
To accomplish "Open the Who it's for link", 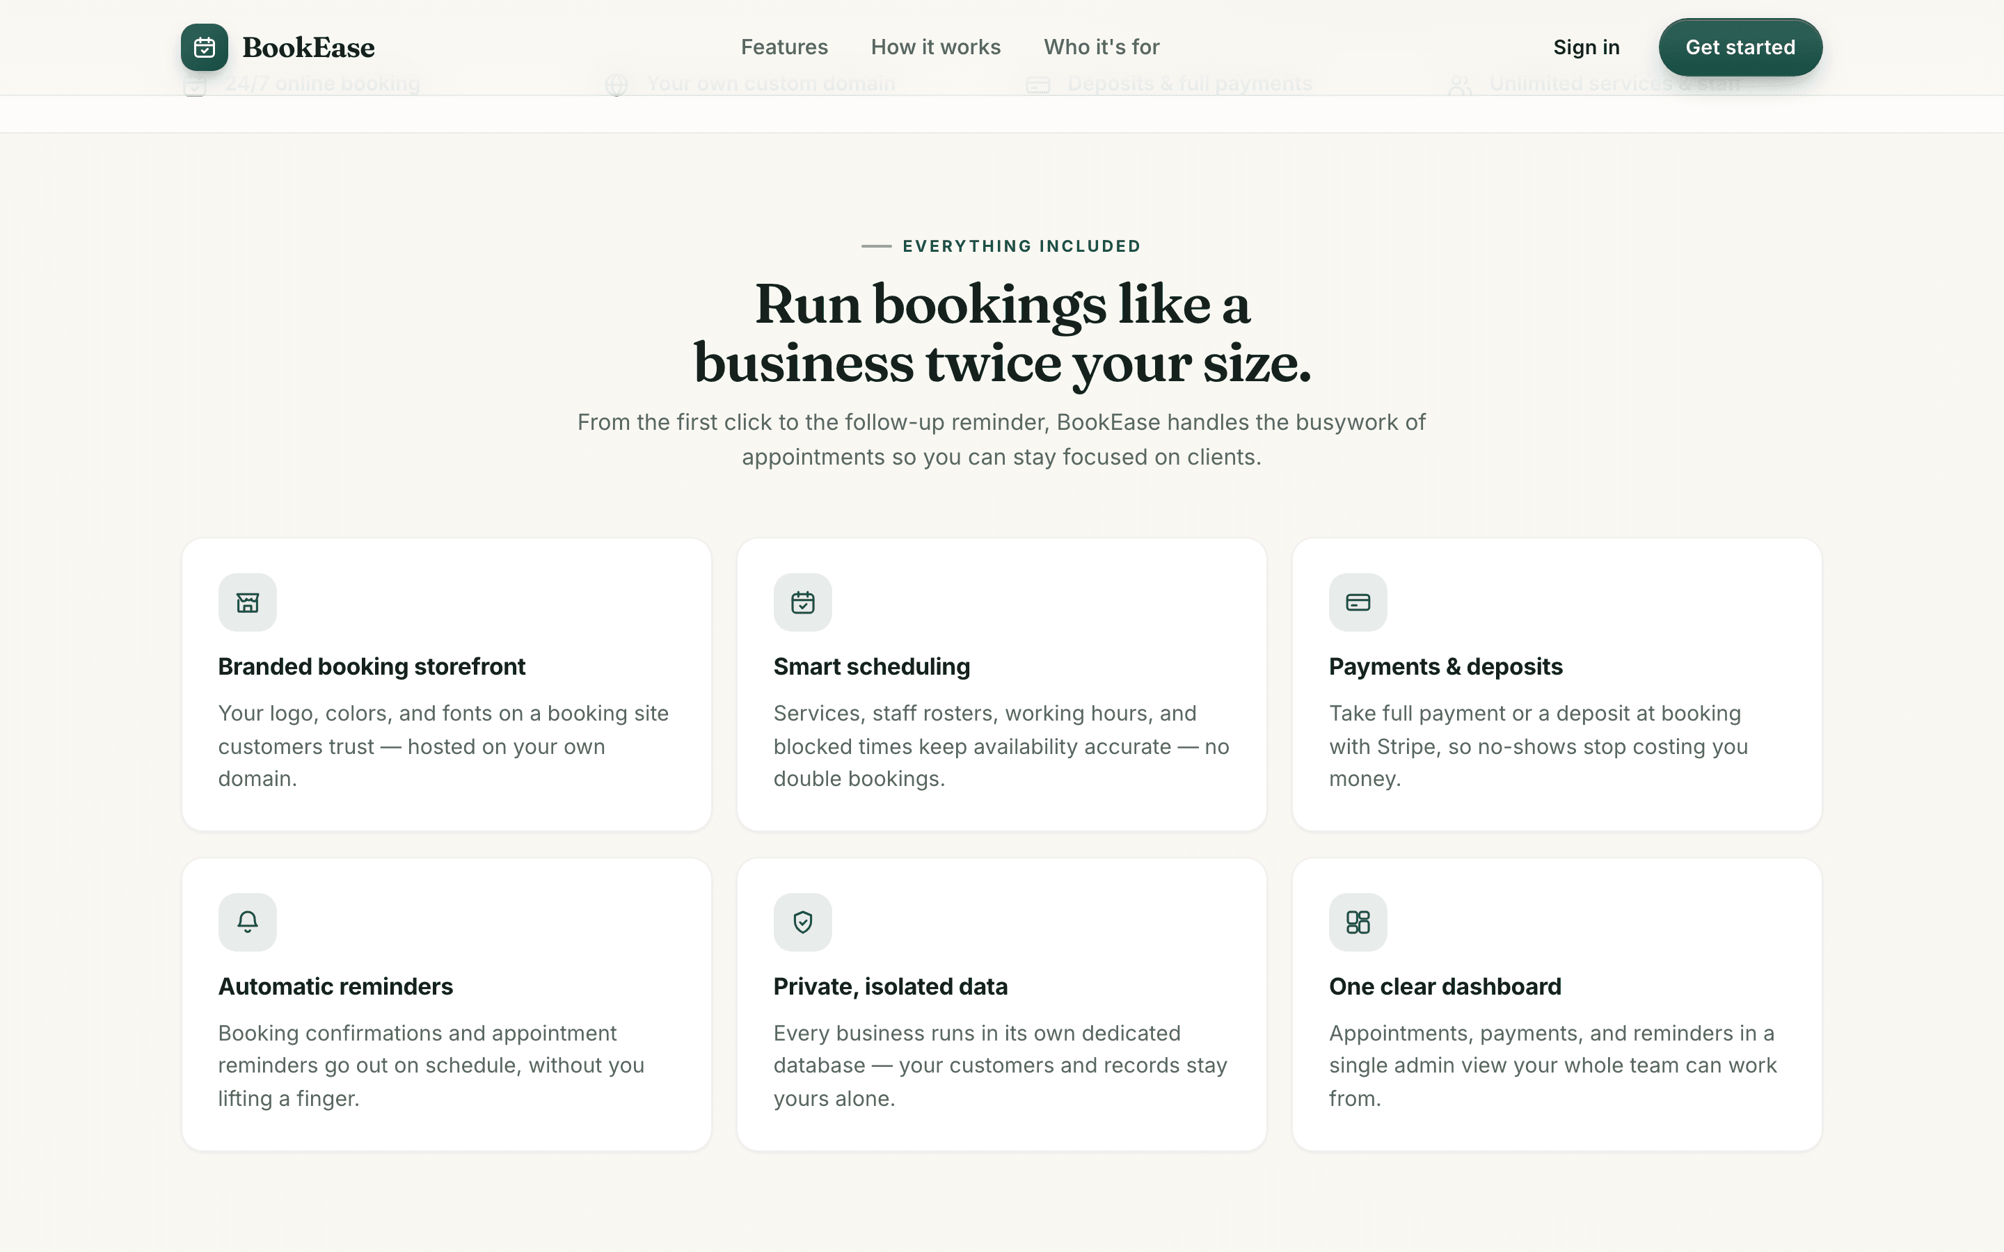I will [x=1102, y=47].
